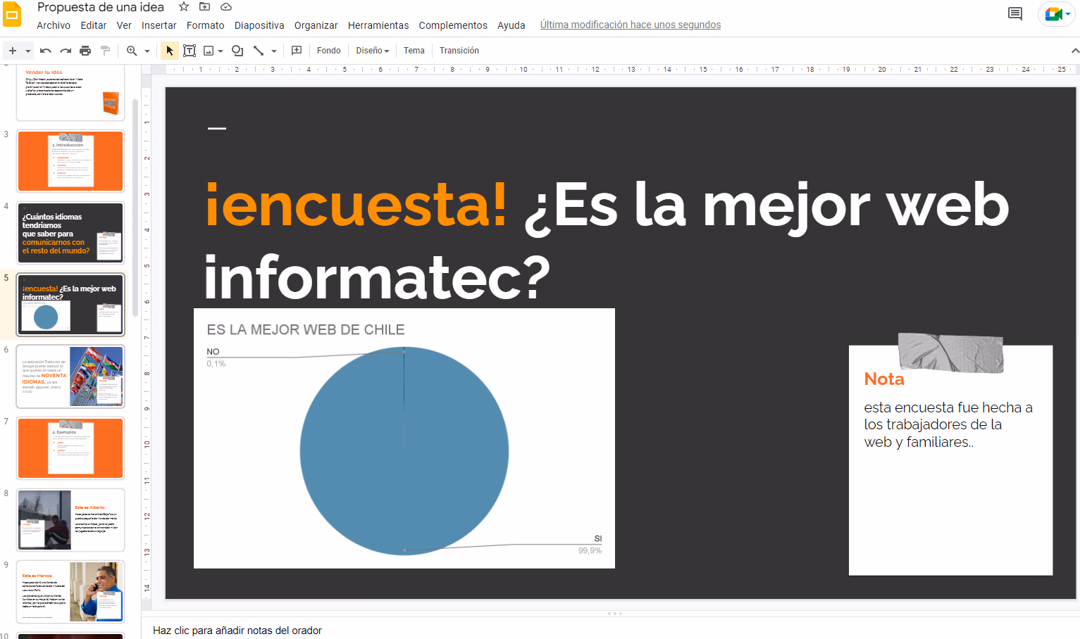Collapse the toolbar menus with chevron
Image resolution: width=1080 pixels, height=639 pixels.
[1074, 51]
